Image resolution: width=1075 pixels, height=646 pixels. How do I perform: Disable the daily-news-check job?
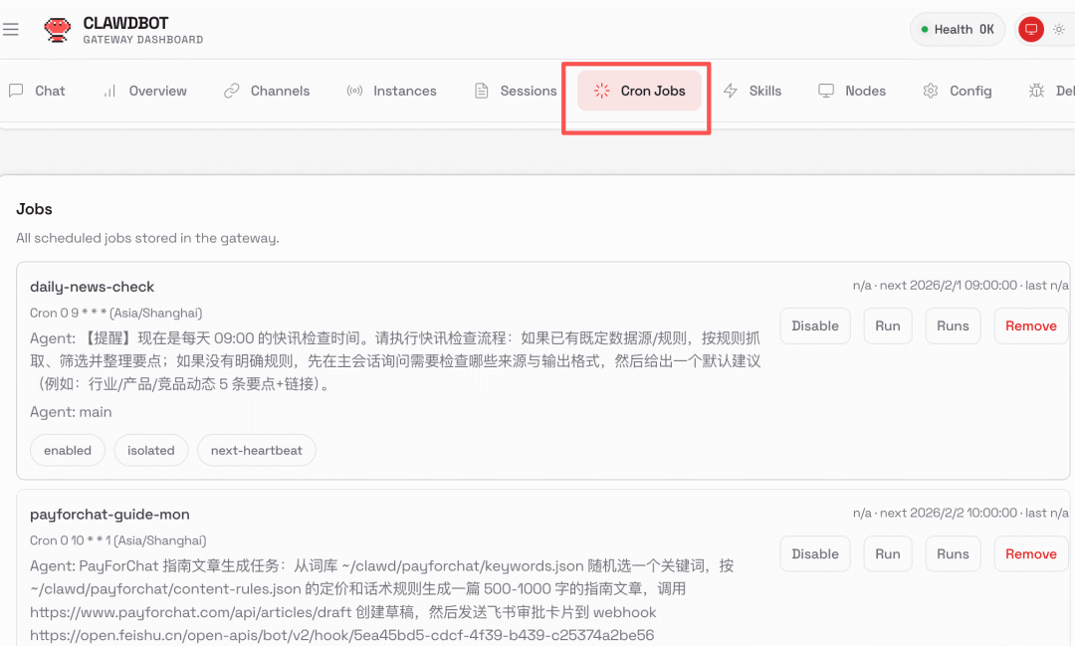[x=815, y=326]
